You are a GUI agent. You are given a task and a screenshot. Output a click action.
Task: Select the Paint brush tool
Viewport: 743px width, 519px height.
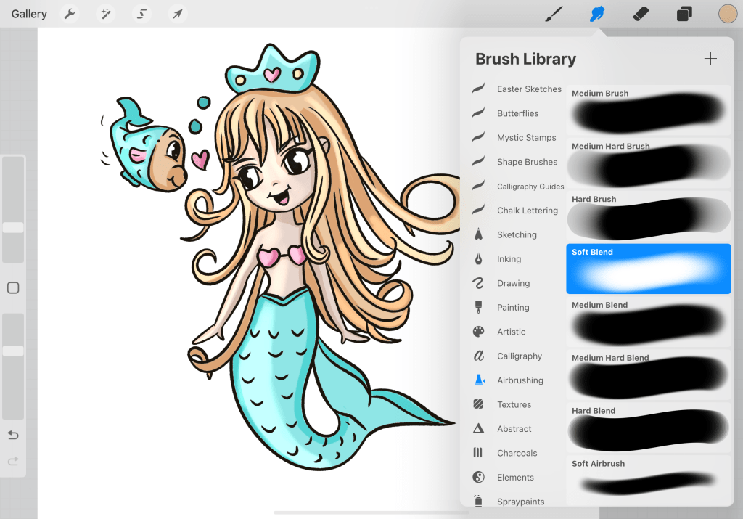[554, 14]
